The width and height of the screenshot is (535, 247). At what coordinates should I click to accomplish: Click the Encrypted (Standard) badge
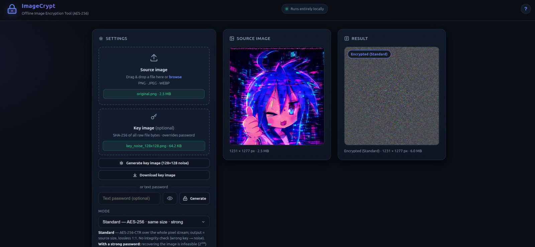tap(369, 54)
